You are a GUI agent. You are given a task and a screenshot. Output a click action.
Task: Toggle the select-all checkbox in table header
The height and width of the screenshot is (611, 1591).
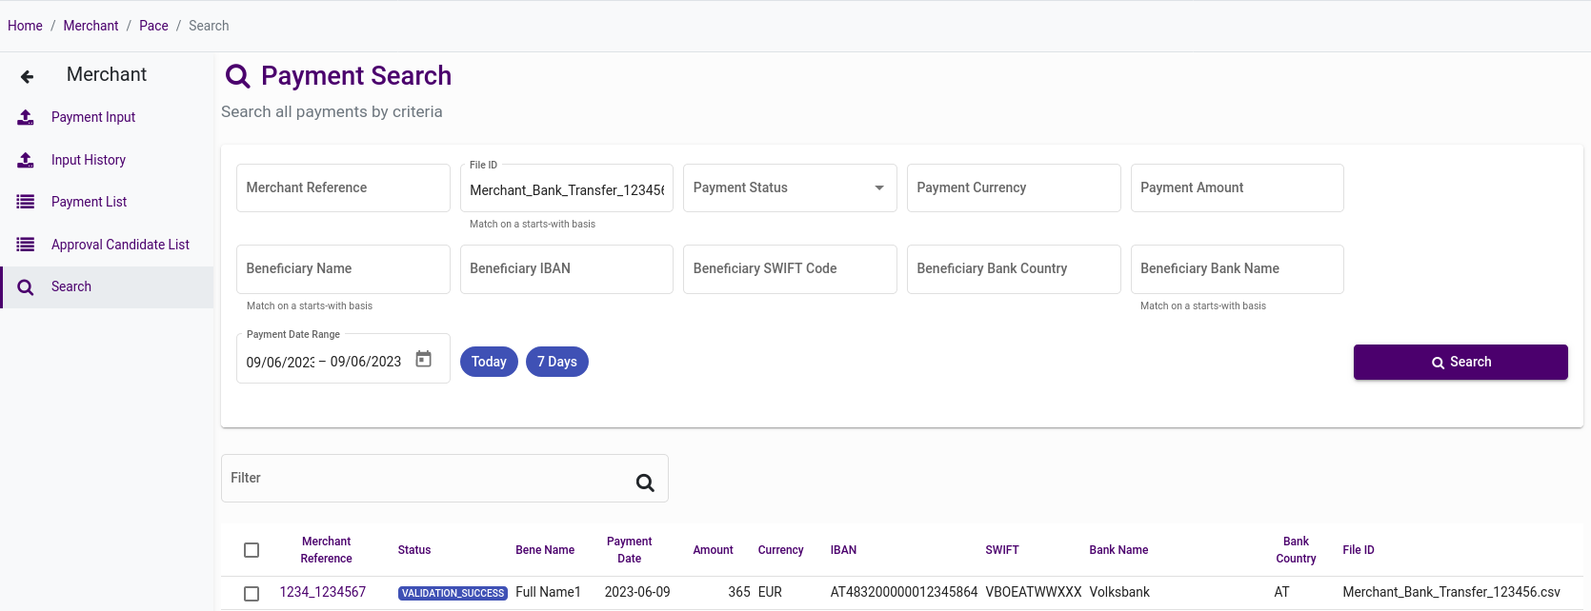click(x=252, y=550)
